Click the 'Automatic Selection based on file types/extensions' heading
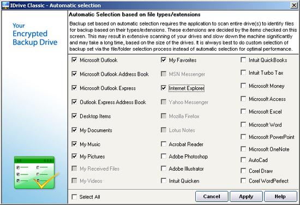300x205 pixels. pyautogui.click(x=135, y=15)
